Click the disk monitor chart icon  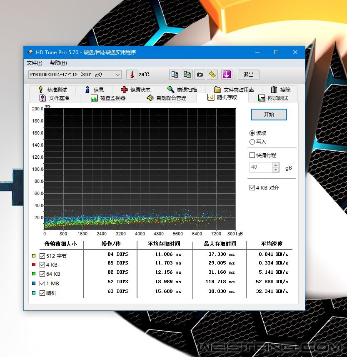tap(94, 98)
